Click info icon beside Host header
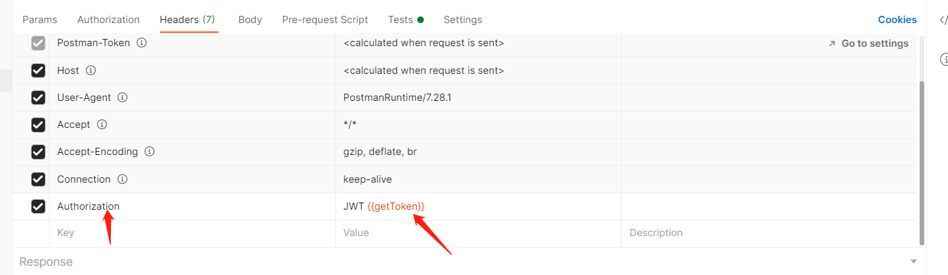 click(x=91, y=70)
